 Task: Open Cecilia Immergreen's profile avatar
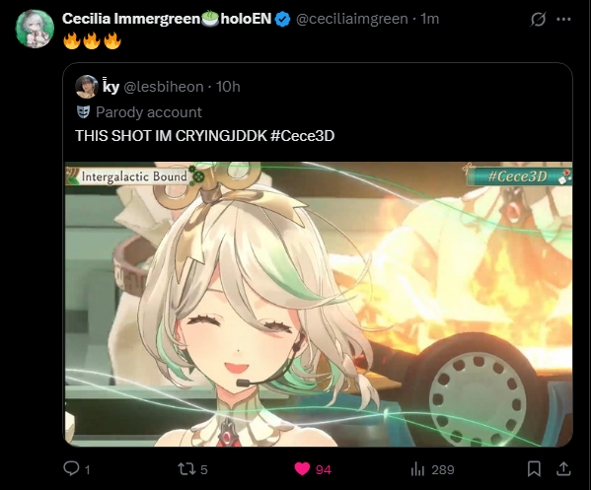(36, 29)
